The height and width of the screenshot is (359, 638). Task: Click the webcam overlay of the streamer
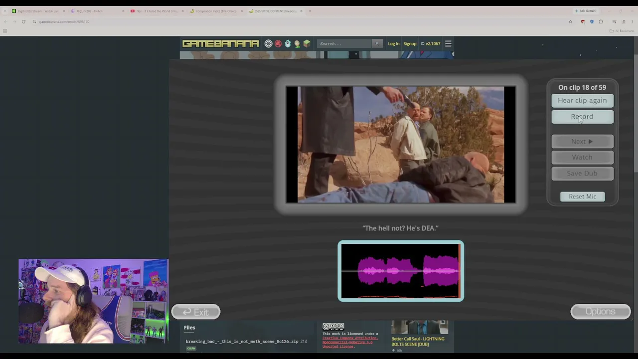pos(93,301)
